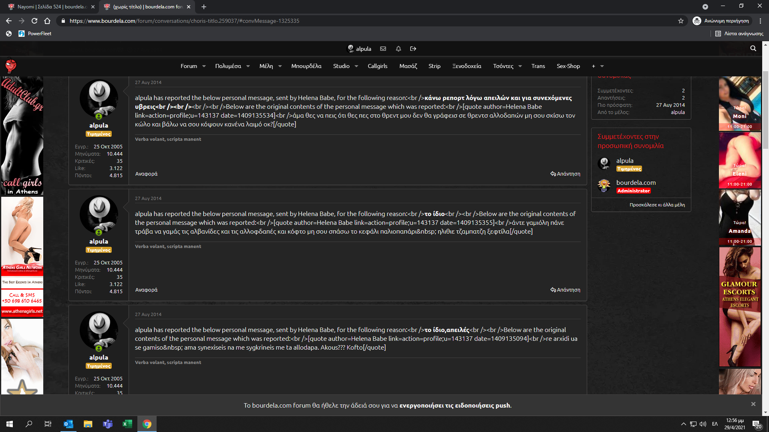
Task: Open the Sex-Shop menu item
Action: pyautogui.click(x=568, y=66)
